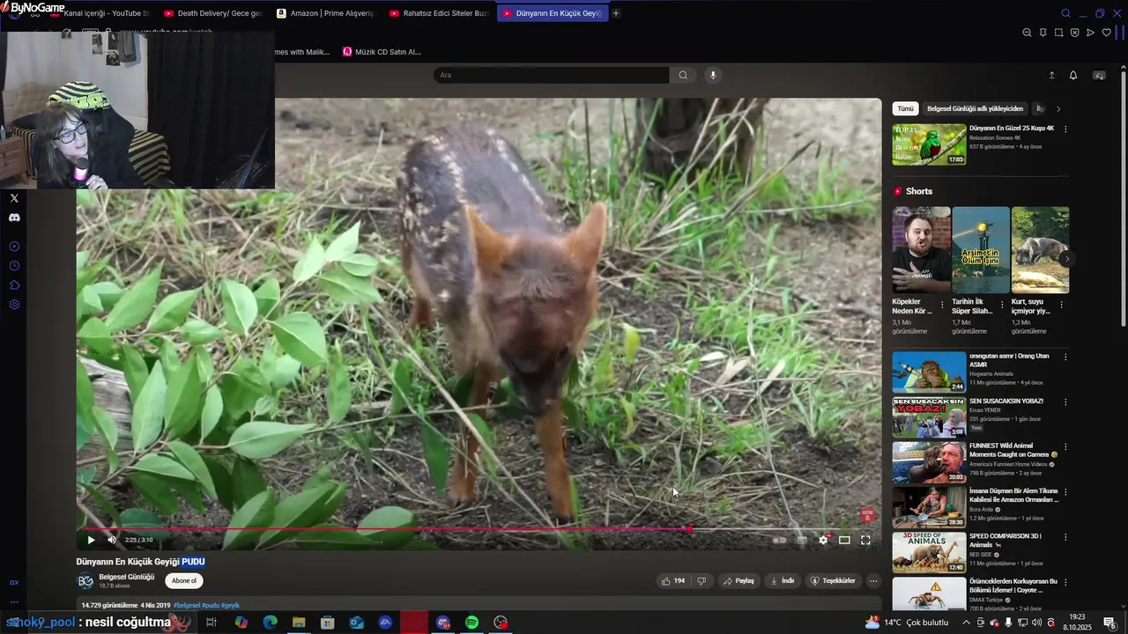Switch to 'Amazon | Prime Alışveriş' tab
This screenshot has width=1128, height=634.
coord(326,13)
